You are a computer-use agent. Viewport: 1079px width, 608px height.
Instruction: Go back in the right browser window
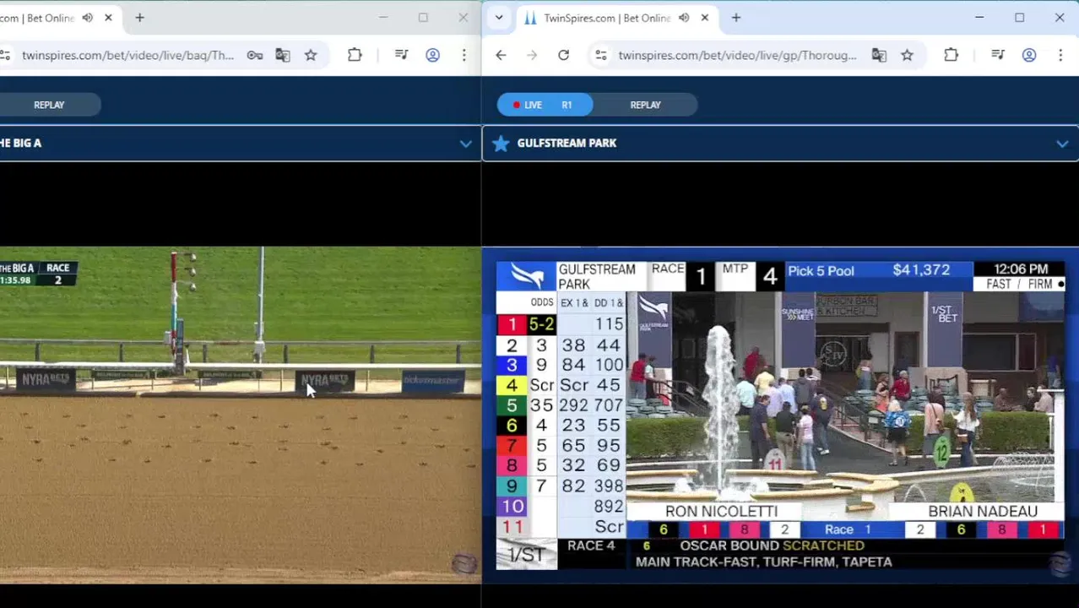501,56
